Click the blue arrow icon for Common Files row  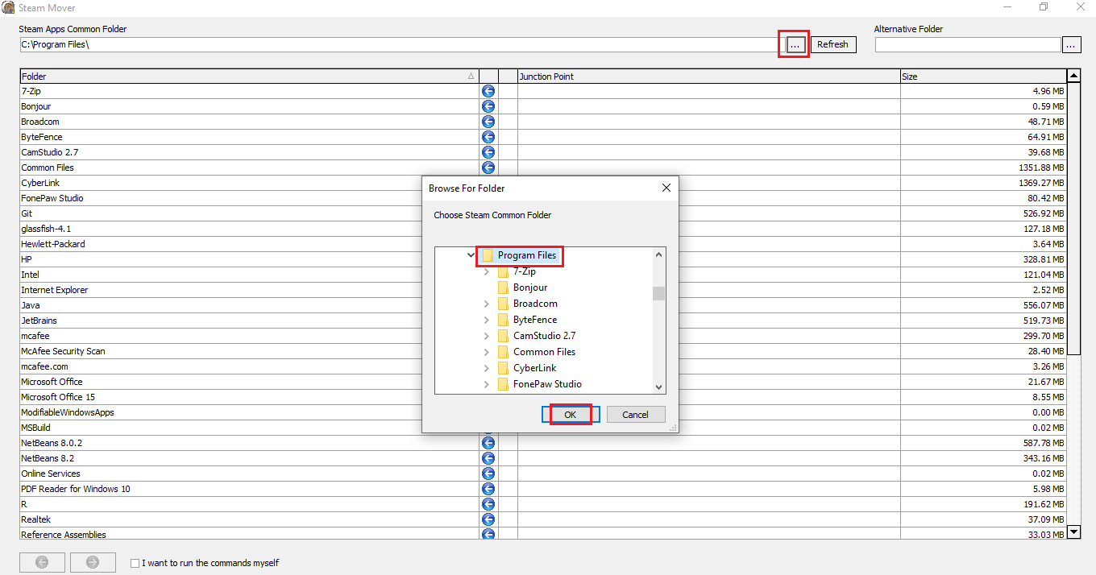point(488,168)
